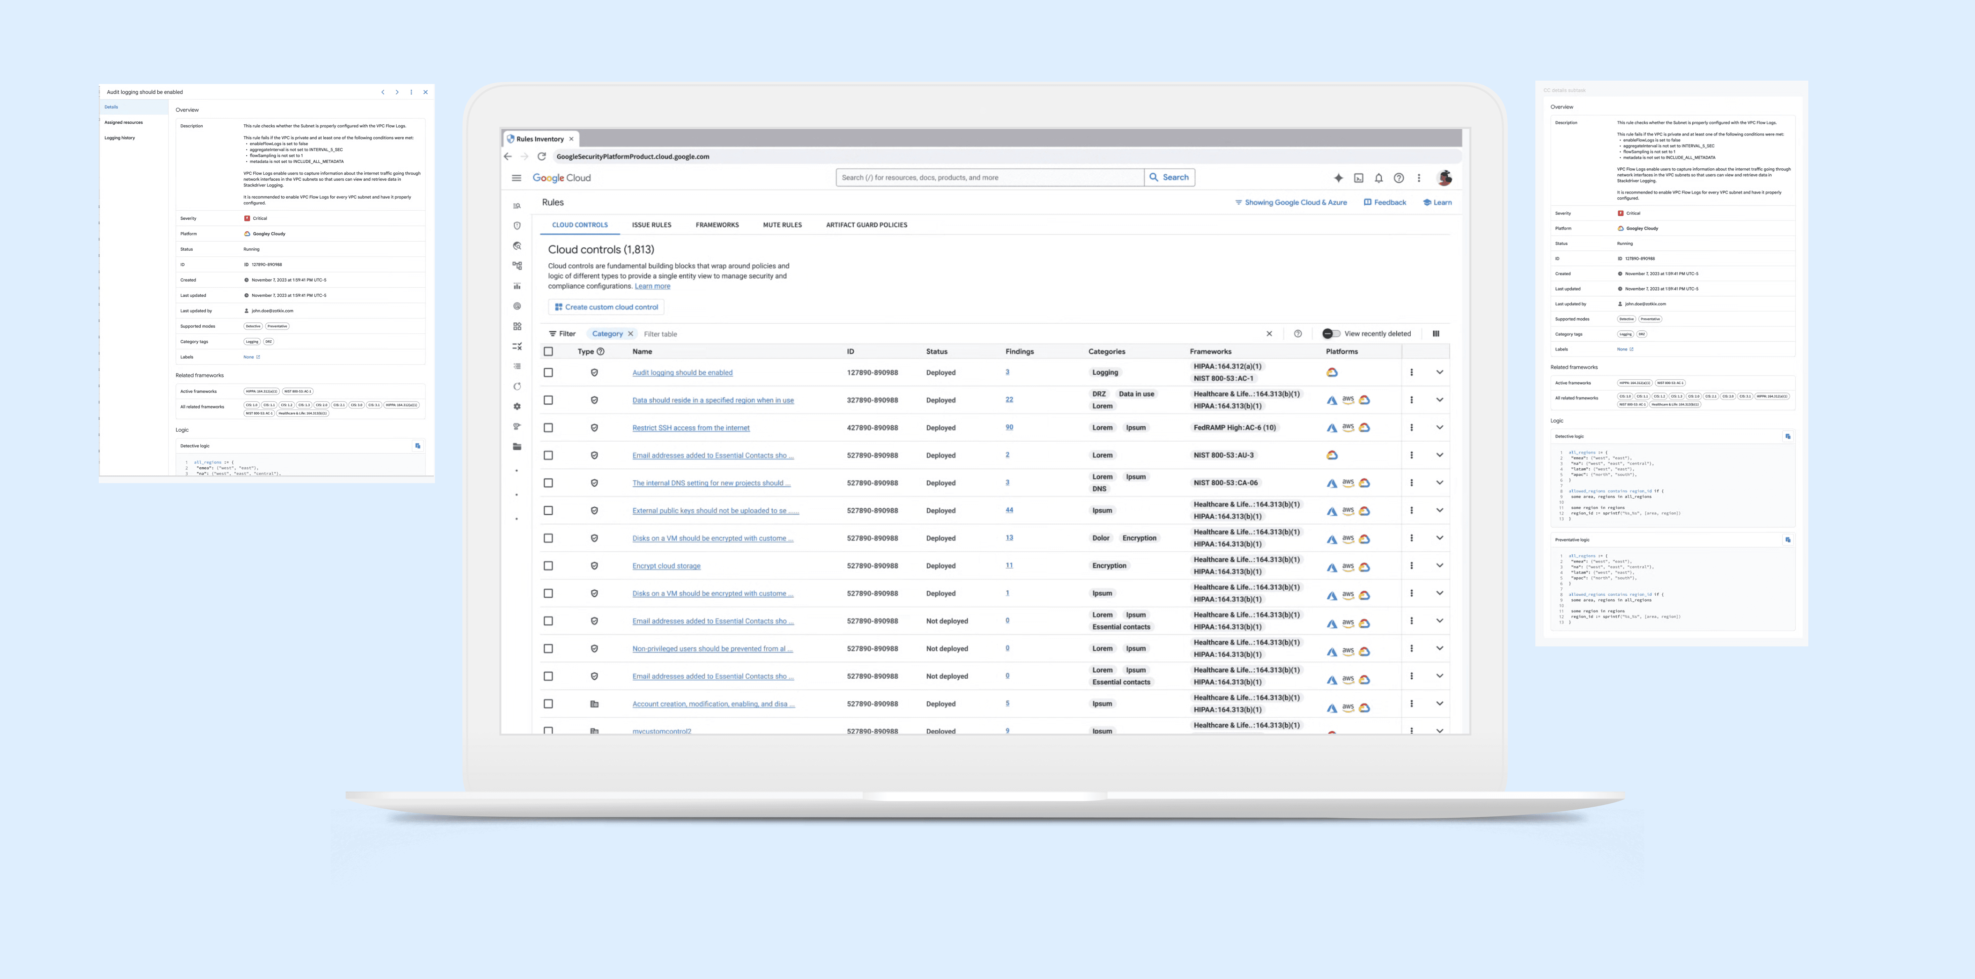Open the Data should reside in region link
Viewport: 1975px width, 979px height.
712,400
